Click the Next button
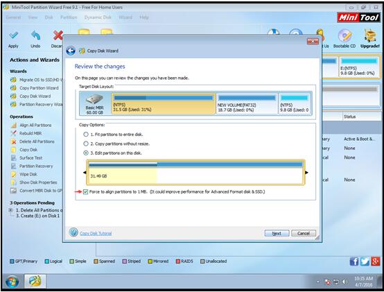The image size is (384, 292). coord(277,233)
